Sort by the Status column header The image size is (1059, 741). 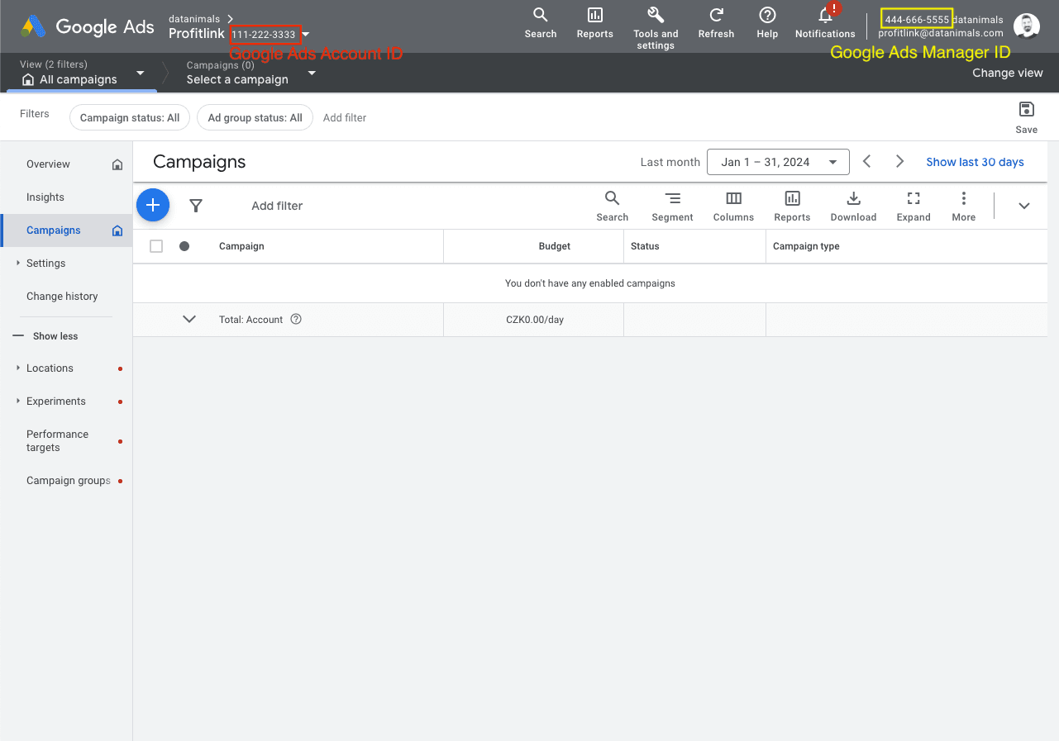(645, 246)
